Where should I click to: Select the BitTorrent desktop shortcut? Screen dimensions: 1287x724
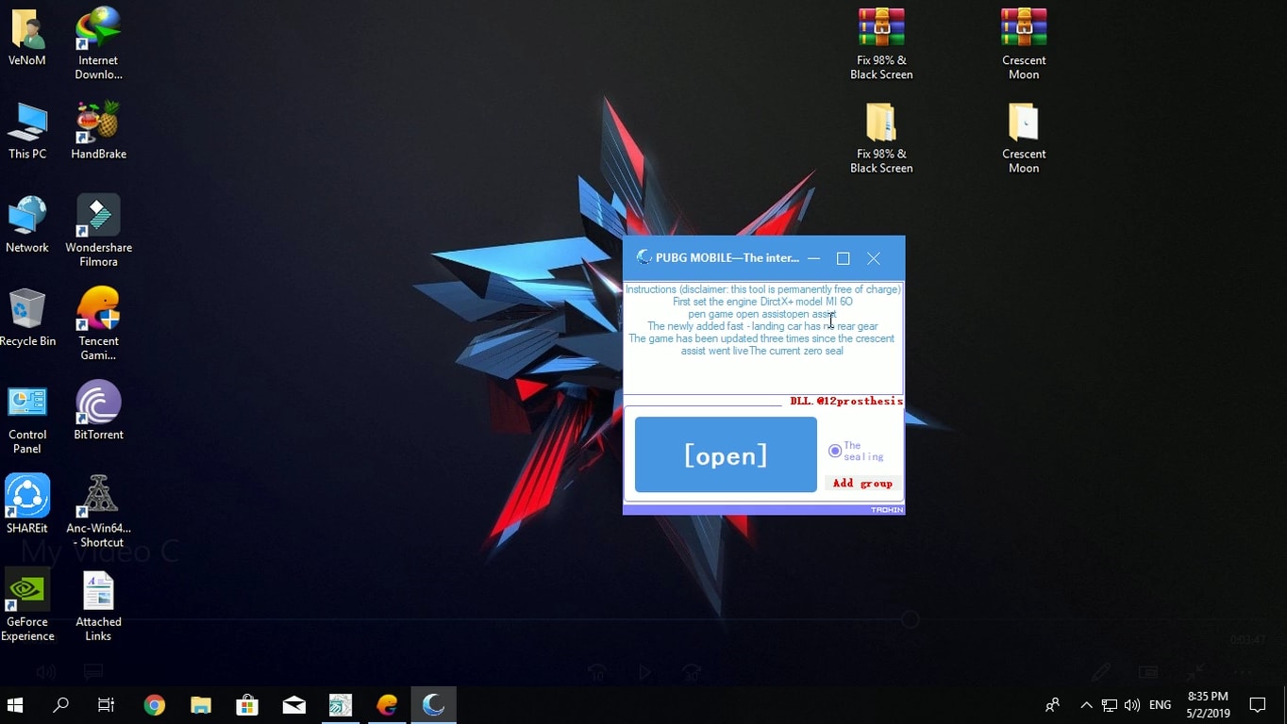coord(98,411)
